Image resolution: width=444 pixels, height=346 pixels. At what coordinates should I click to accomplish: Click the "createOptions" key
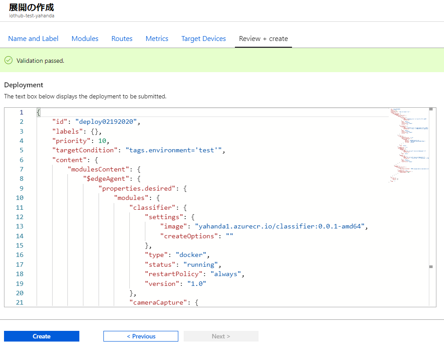click(189, 236)
